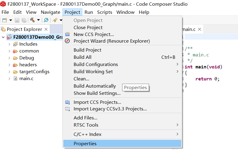Click the Build hammer icon
This screenshot has width=238, height=150.
[33, 20]
